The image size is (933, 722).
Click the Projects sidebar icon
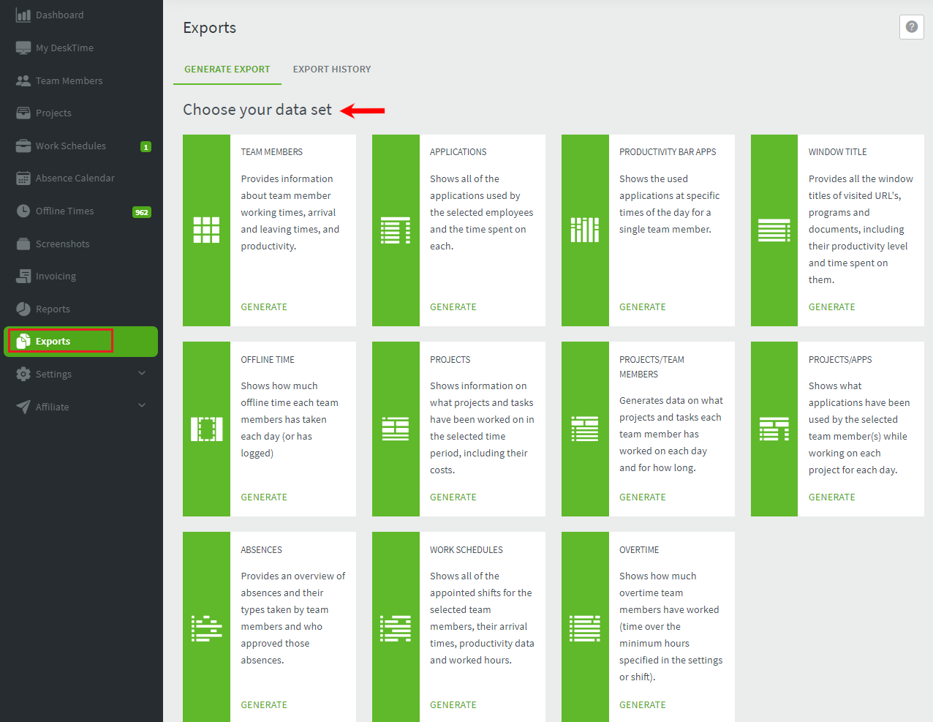[23, 113]
